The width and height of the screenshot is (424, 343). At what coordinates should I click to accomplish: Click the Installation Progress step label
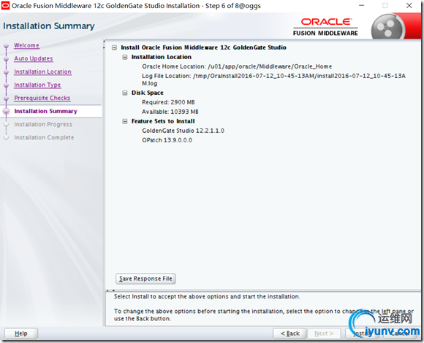click(x=43, y=124)
